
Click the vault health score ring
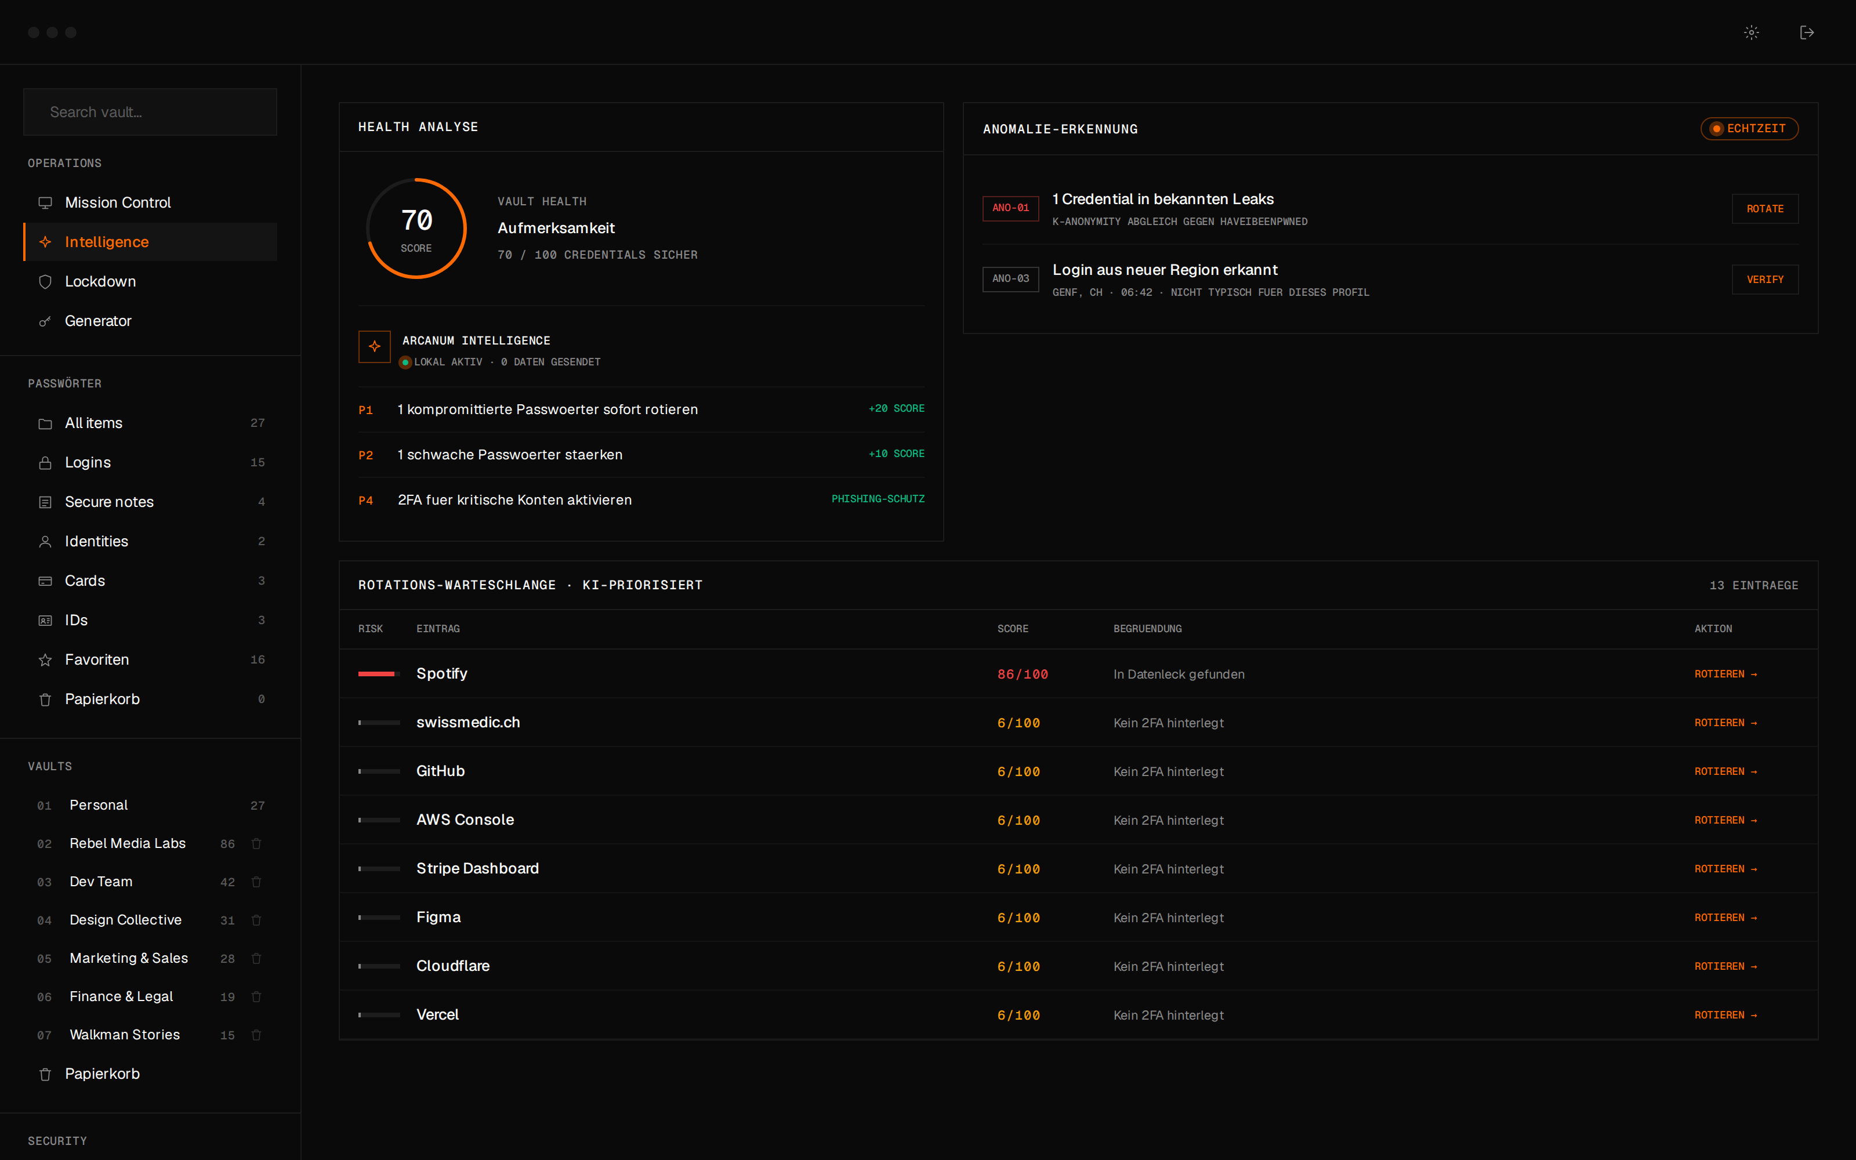coord(416,228)
